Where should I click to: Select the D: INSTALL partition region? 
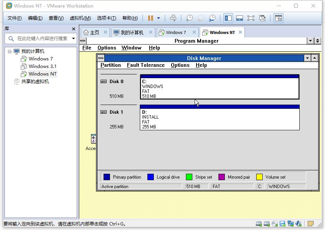point(220,117)
